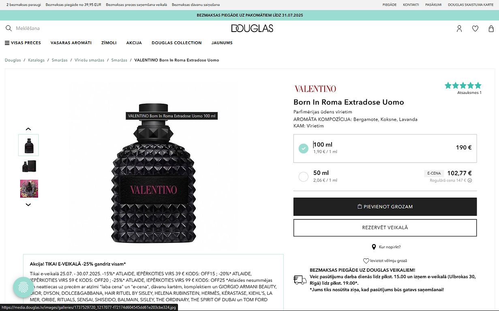This screenshot has height=311, width=499.
Task: Click the fingerprint cookie settings icon
Action: [24, 287]
